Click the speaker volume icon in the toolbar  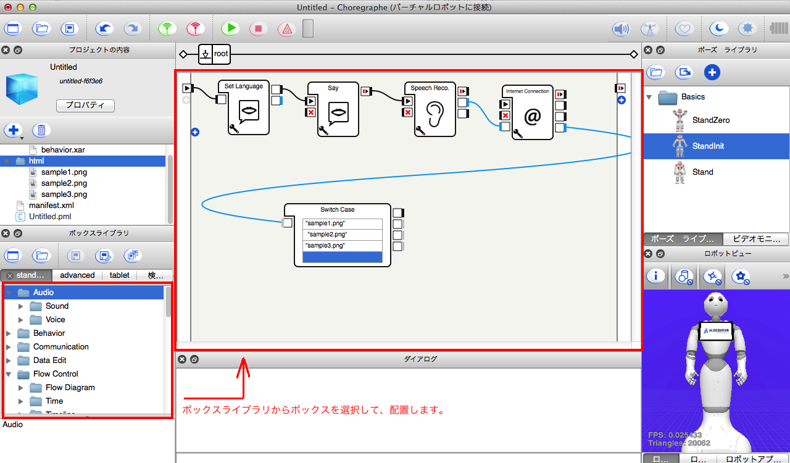click(x=621, y=28)
